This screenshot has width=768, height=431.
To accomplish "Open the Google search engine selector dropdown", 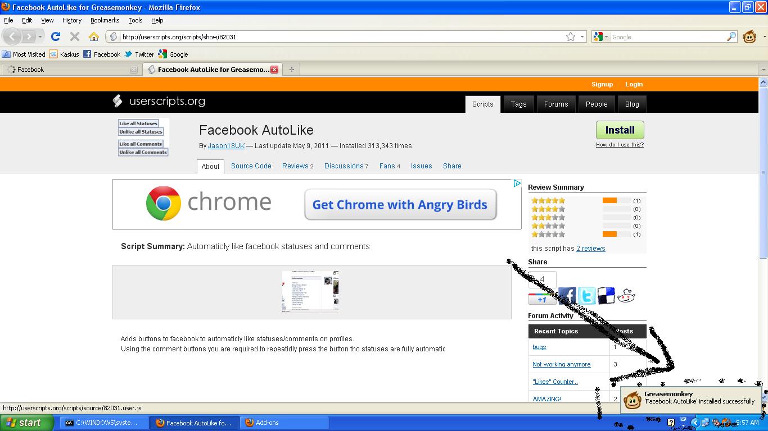I will click(600, 36).
